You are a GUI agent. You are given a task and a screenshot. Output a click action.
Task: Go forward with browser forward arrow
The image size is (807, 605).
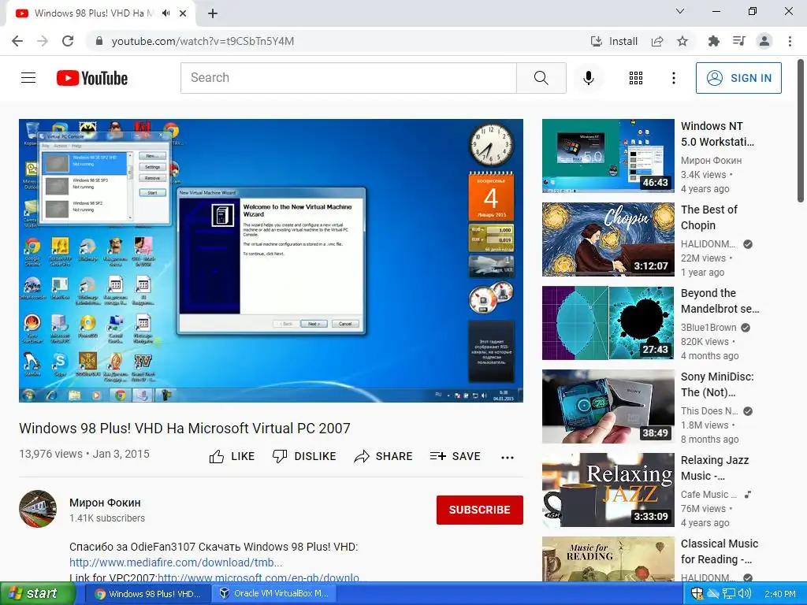pyautogui.click(x=43, y=41)
